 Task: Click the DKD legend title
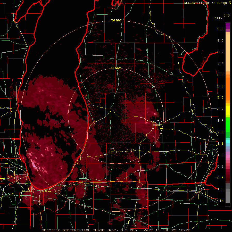click(x=227, y=15)
